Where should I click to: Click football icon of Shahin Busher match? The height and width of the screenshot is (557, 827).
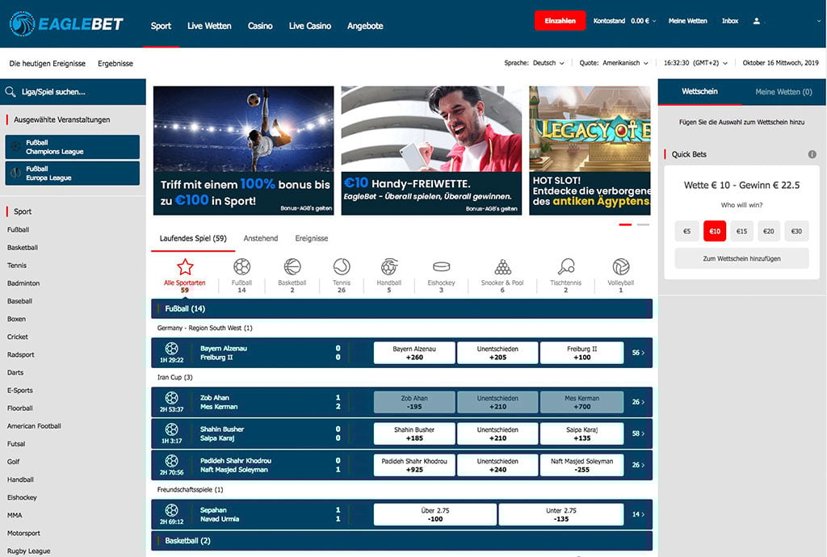tap(171, 429)
